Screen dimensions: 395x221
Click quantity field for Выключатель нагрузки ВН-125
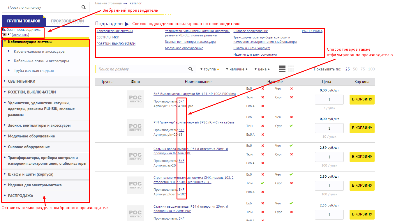[x=329, y=100]
